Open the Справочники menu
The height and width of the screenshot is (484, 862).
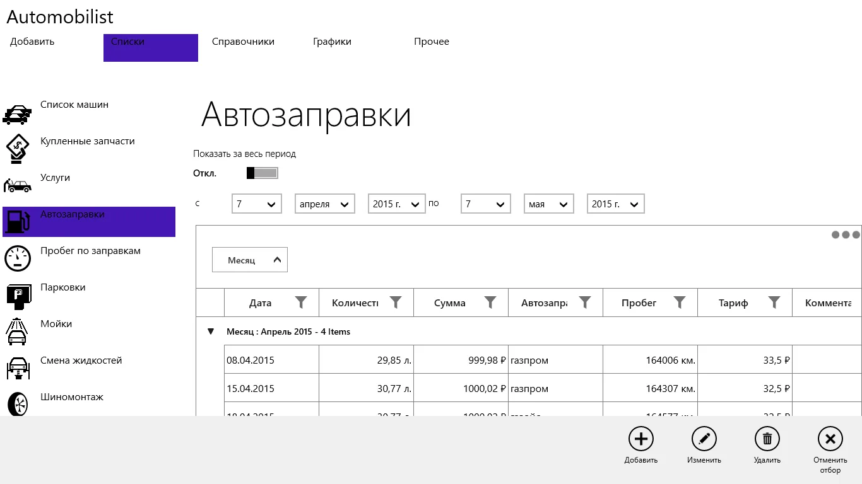243,42
